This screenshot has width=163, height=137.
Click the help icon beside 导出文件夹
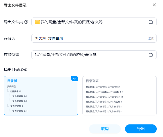[x=26, y=22]
